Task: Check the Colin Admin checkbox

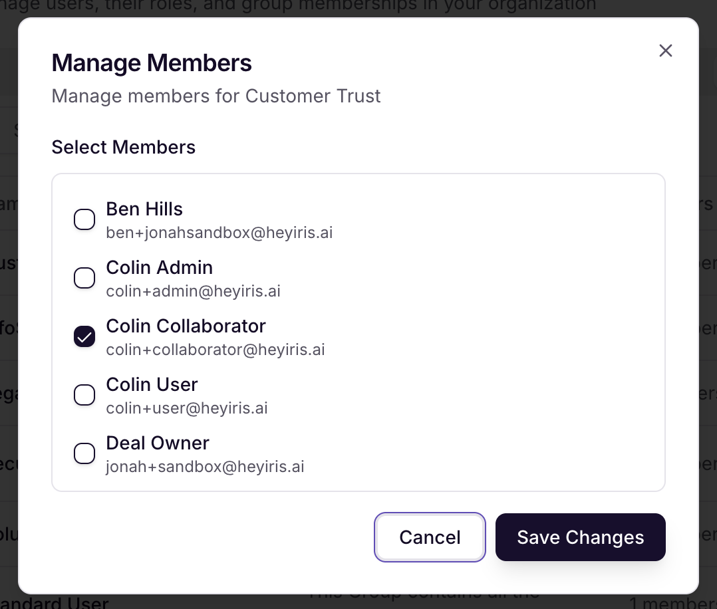Action: 84,278
